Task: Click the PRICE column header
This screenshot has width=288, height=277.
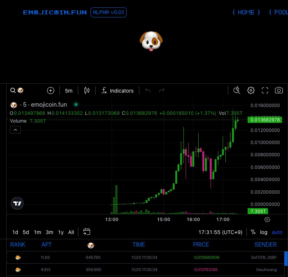Action: [201, 244]
